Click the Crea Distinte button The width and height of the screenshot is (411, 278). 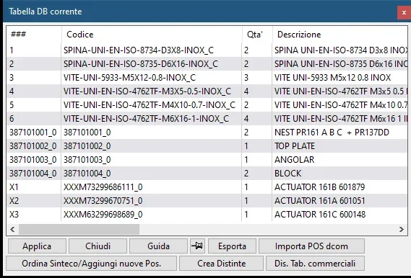click(221, 263)
